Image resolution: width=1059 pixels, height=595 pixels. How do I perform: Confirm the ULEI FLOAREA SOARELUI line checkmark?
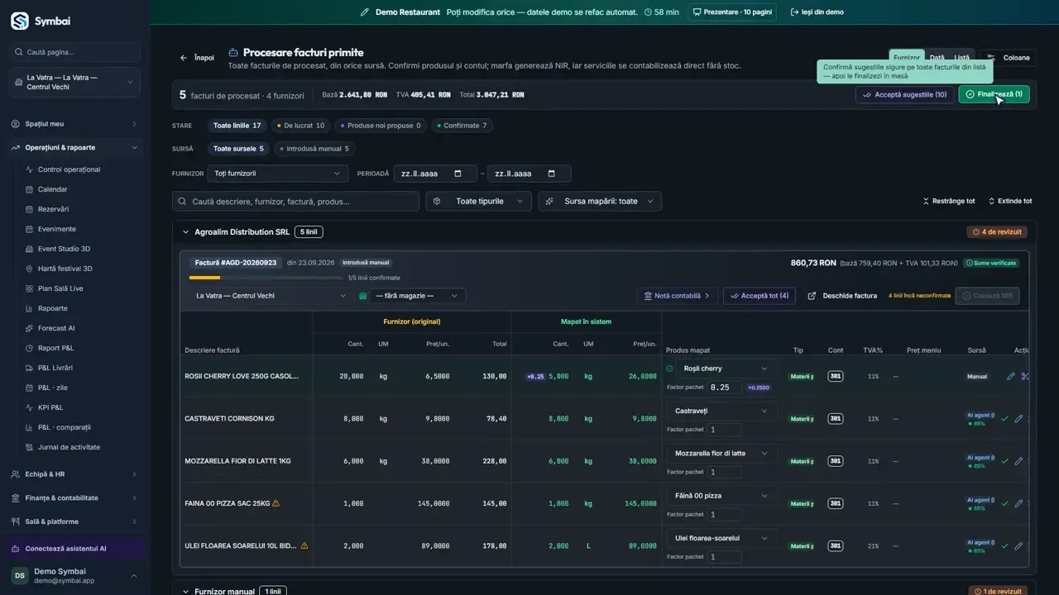[x=1004, y=545]
